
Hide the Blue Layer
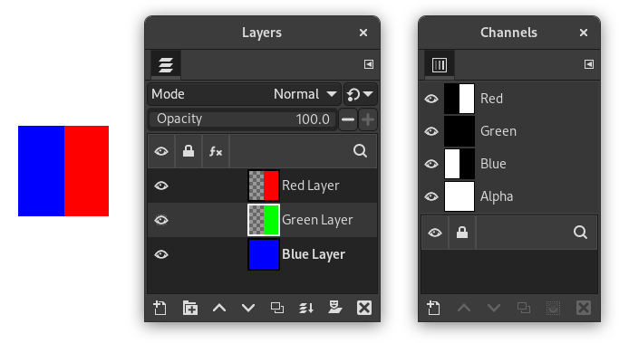coord(161,254)
